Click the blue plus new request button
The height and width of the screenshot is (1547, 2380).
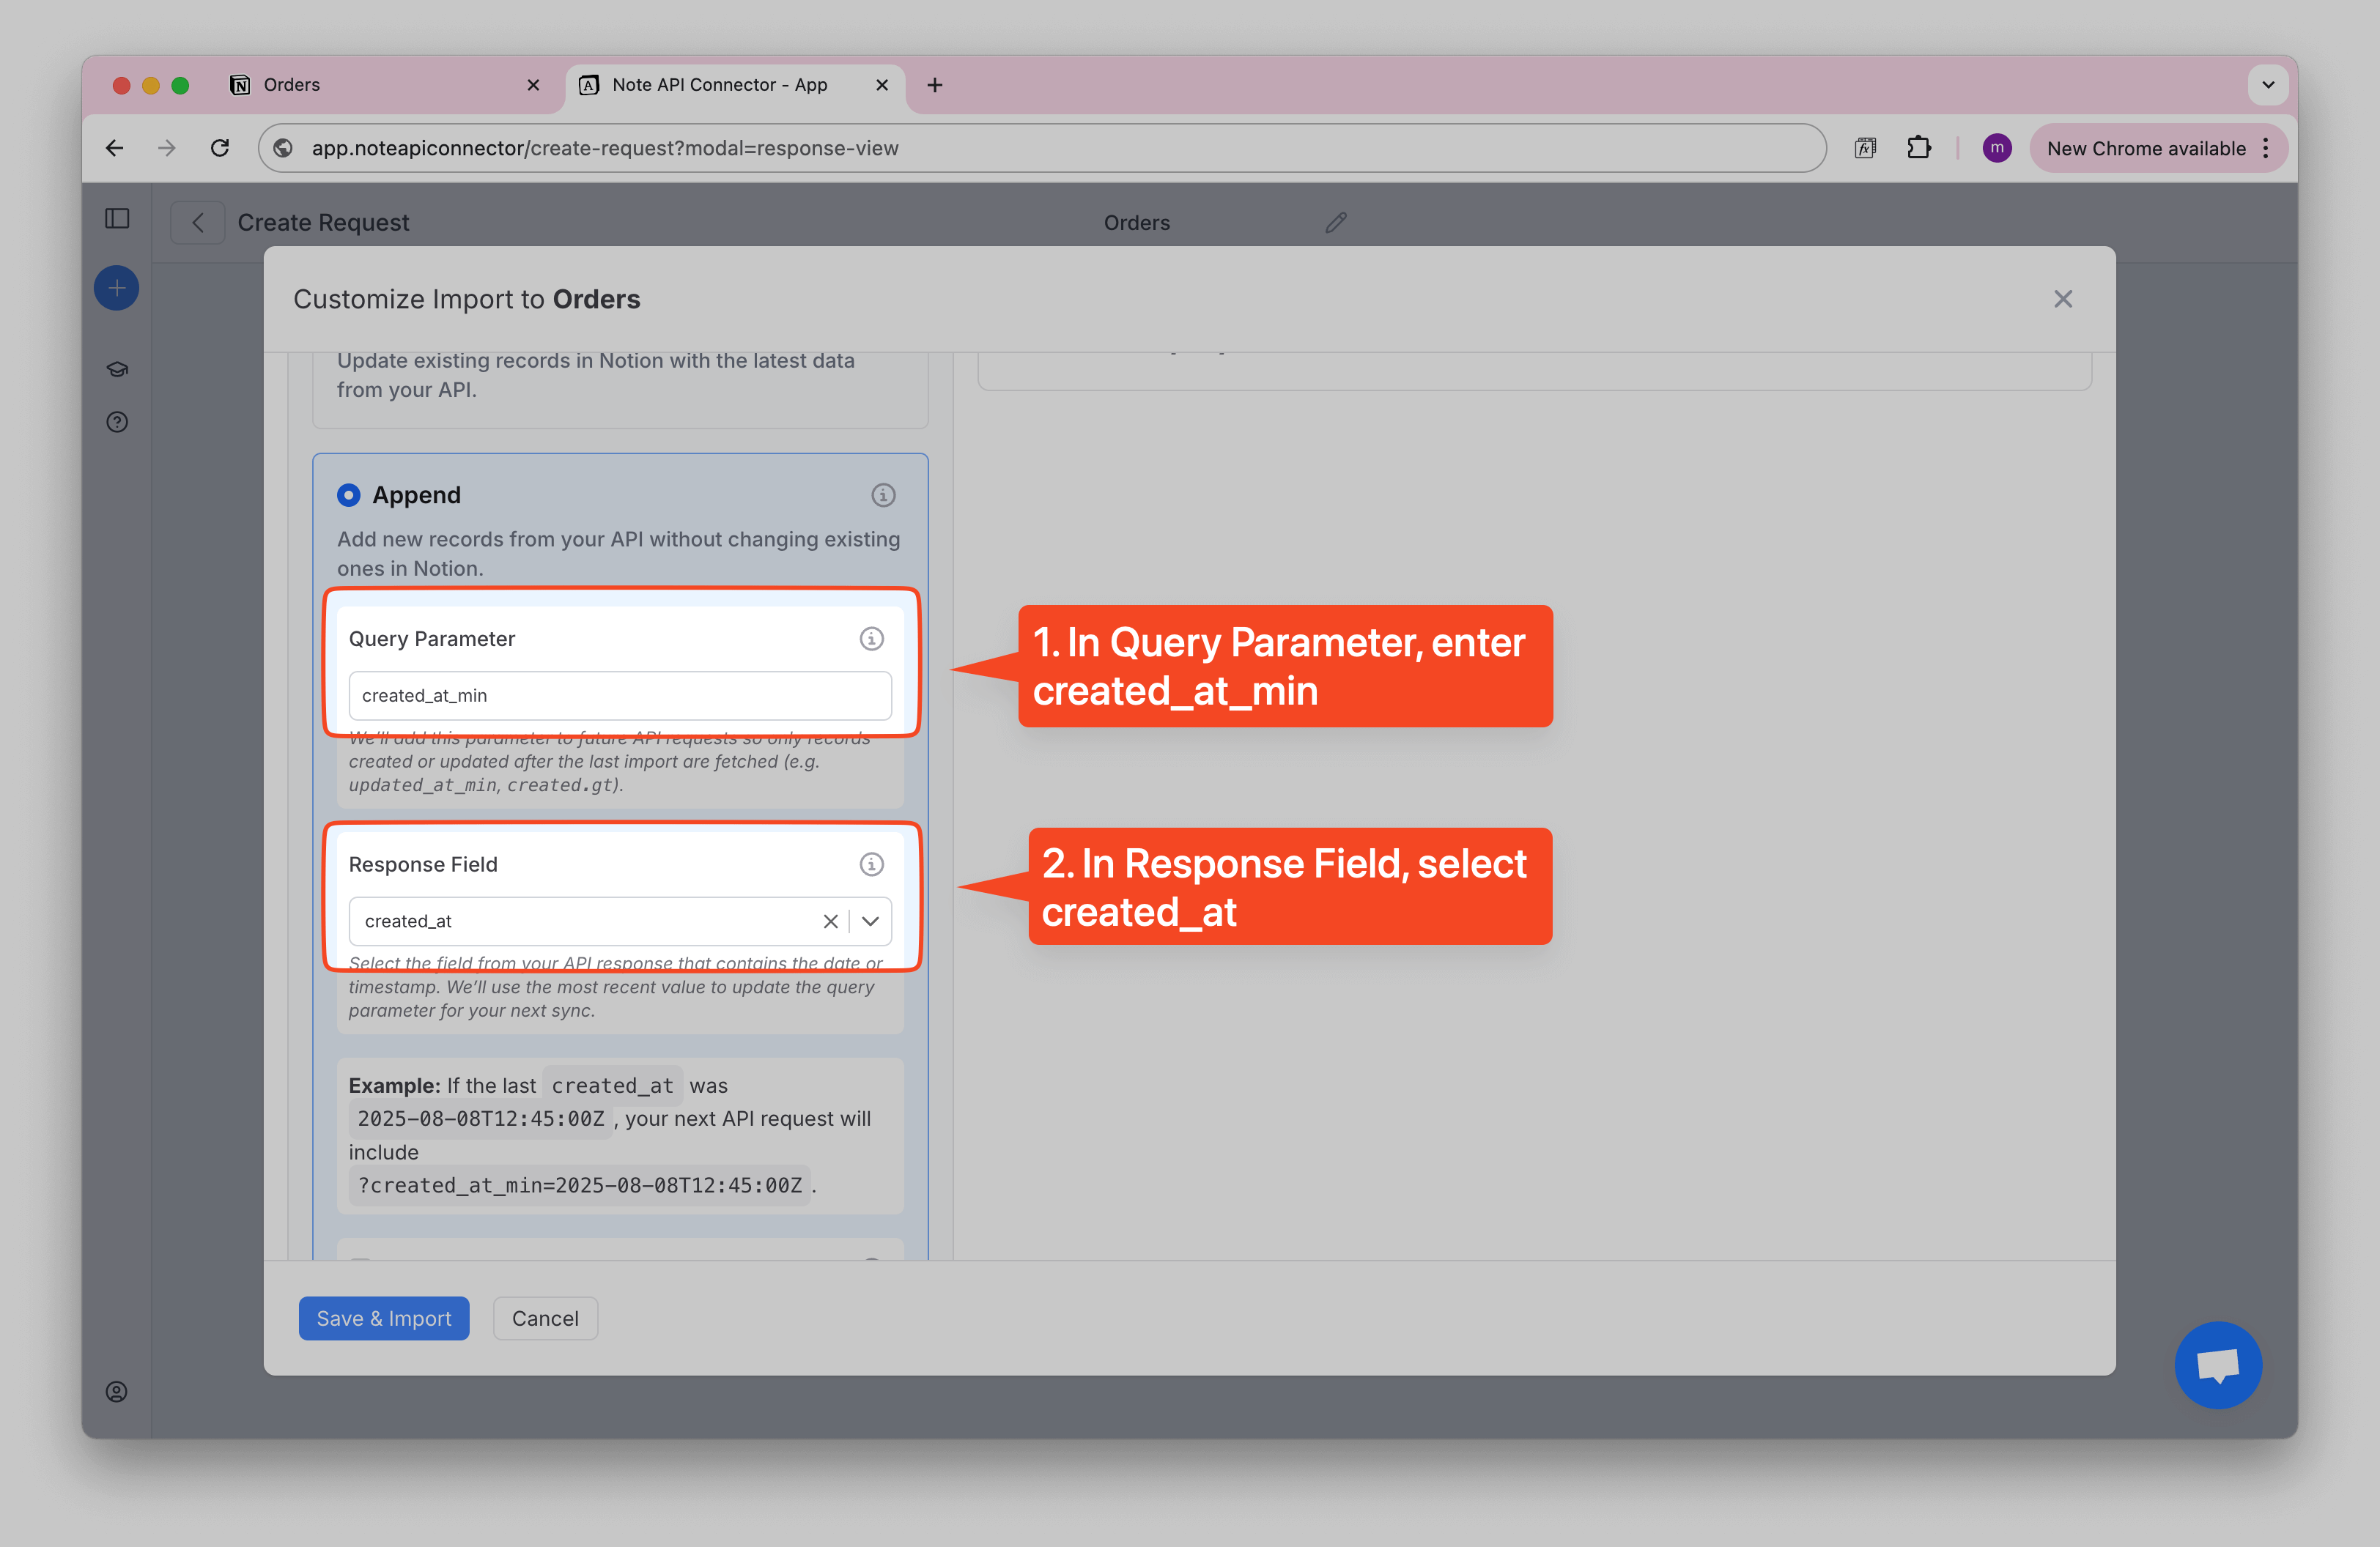pos(117,289)
